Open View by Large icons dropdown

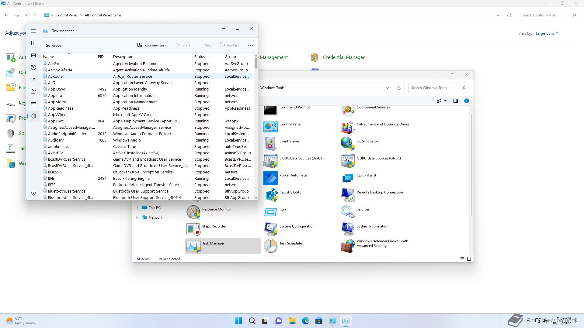(547, 33)
